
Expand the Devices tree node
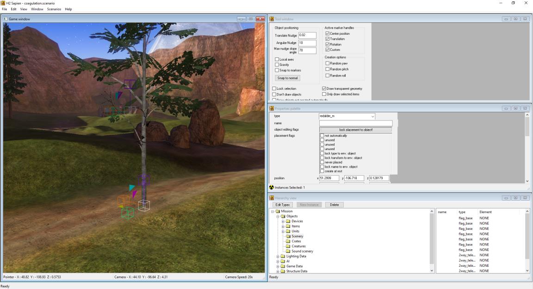coord(283,221)
